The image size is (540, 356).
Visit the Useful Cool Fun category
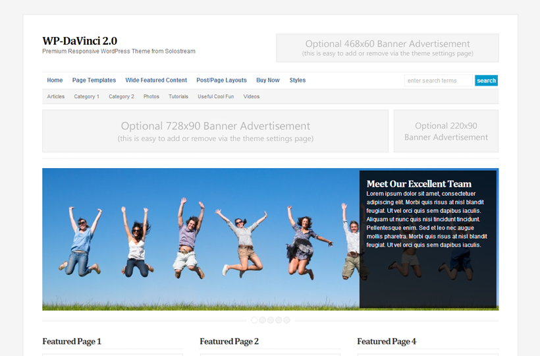pyautogui.click(x=215, y=96)
